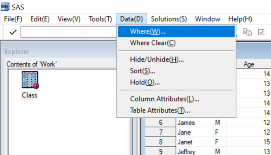This screenshot has width=271, height=155.
Task: Click the Class label under table icon
Action: (30, 95)
